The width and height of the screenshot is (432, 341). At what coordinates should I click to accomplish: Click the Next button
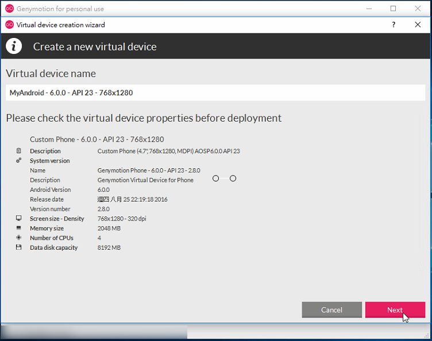point(395,310)
